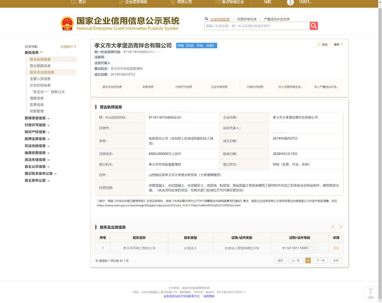Open 导航 in the top navigation
The image size is (382, 303).
coord(267,2)
